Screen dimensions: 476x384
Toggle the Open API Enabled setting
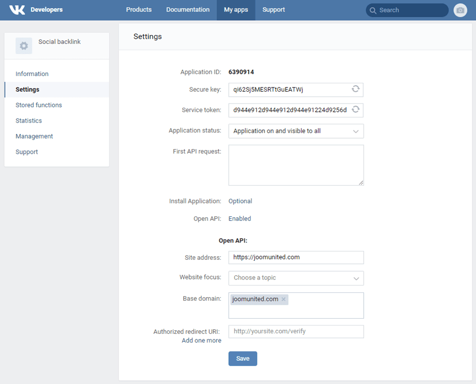coord(240,219)
